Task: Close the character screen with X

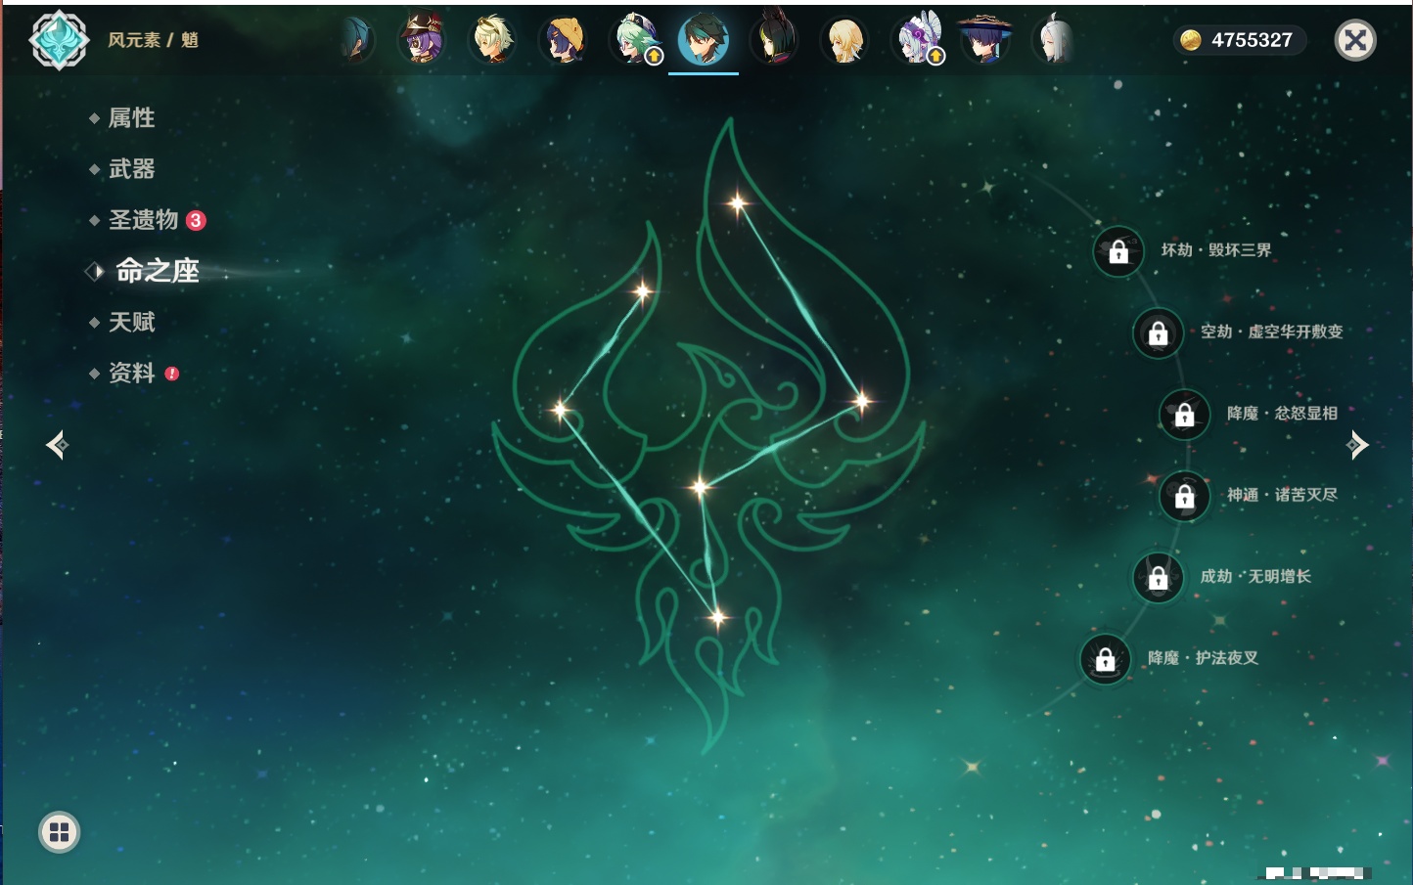Action: [1355, 40]
